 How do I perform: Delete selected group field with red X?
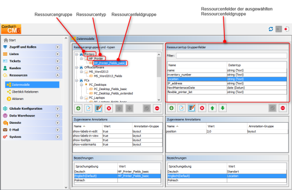[202, 108]
